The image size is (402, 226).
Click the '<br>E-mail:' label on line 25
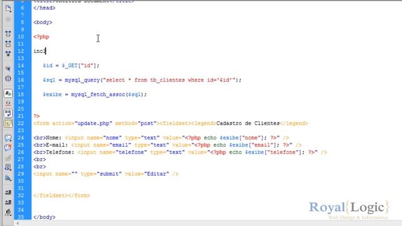tap(50, 145)
